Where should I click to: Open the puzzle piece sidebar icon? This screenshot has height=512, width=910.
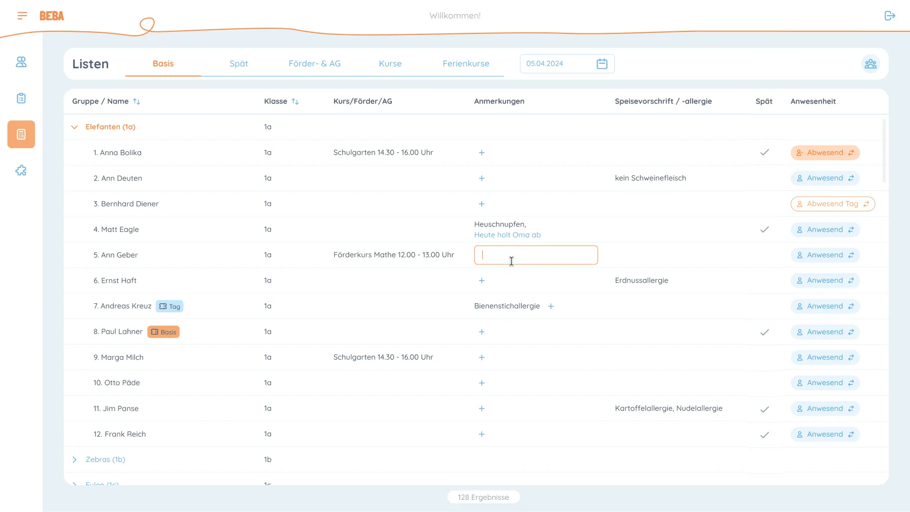click(21, 170)
